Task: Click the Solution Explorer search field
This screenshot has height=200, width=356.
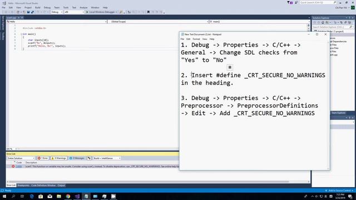Action: pos(333,27)
